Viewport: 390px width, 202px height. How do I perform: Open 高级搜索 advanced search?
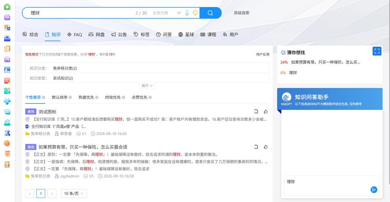242,13
